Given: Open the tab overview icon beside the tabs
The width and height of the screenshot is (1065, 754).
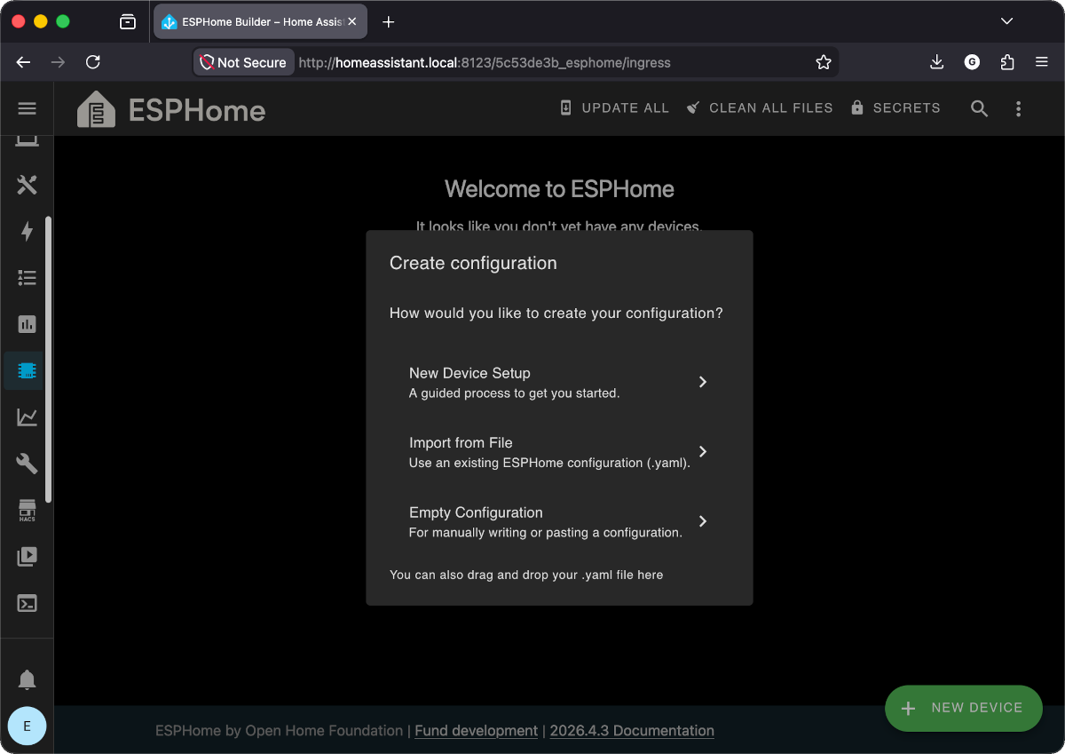Looking at the screenshot, I should 128,22.
